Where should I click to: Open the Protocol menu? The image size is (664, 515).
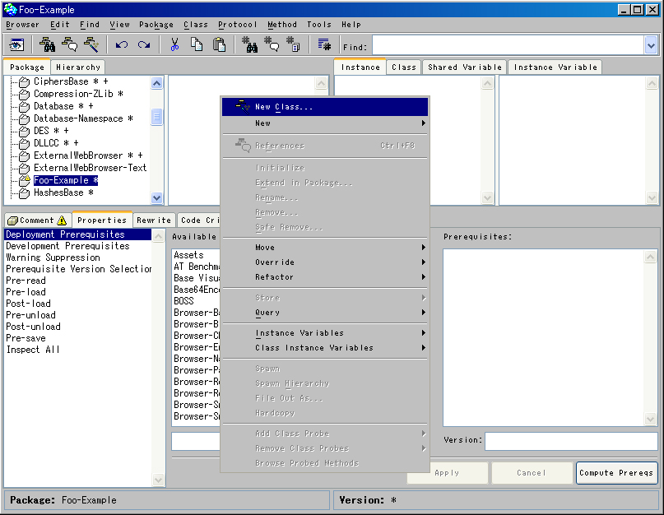pos(238,25)
